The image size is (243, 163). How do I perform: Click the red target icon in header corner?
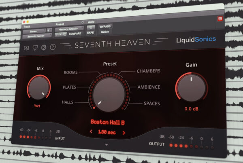tap(220, 19)
